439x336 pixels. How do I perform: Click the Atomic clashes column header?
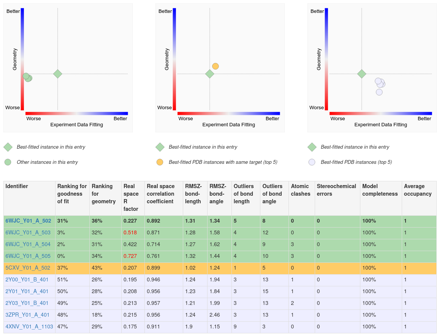tap(300, 190)
